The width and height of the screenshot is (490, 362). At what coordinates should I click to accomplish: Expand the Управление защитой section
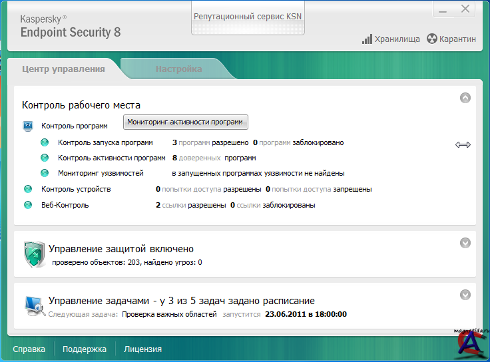coord(465,243)
